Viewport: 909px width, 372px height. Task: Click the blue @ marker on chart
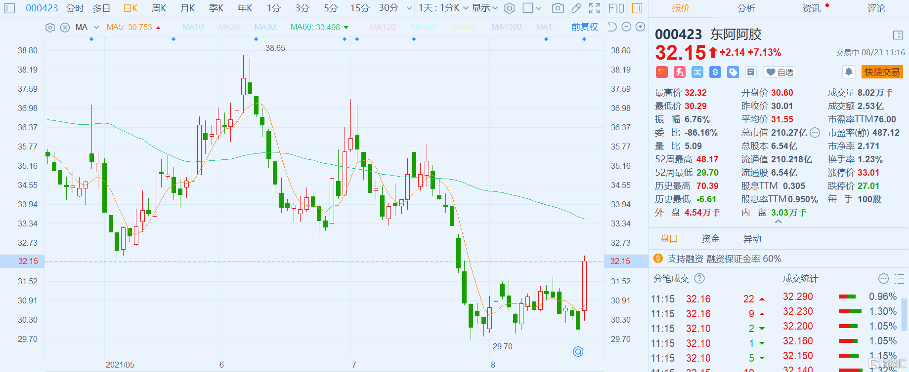click(578, 351)
